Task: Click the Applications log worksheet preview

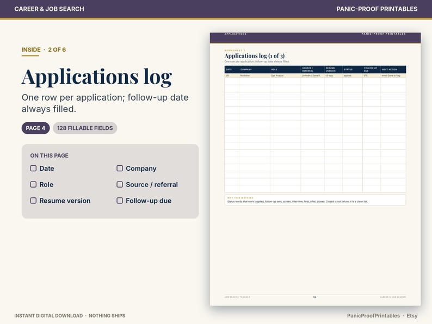Action: [x=315, y=169]
